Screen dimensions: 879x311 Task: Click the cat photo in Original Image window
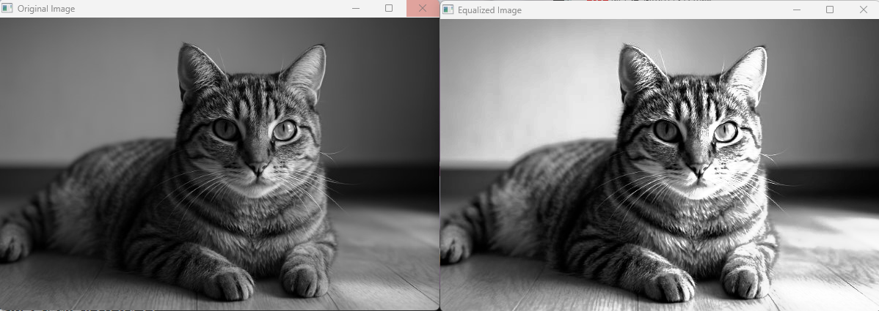pos(219,163)
